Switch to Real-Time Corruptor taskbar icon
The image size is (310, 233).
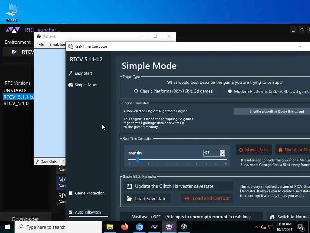coord(169,227)
